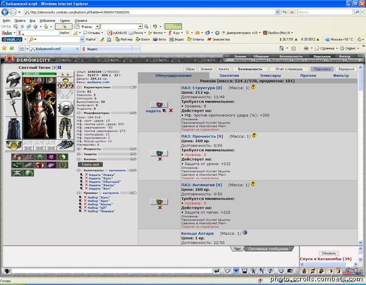Image resolution: width=366 pixels, height=285 pixels.
Task: Click the equipped bracers slot icon
Action: (13, 94)
